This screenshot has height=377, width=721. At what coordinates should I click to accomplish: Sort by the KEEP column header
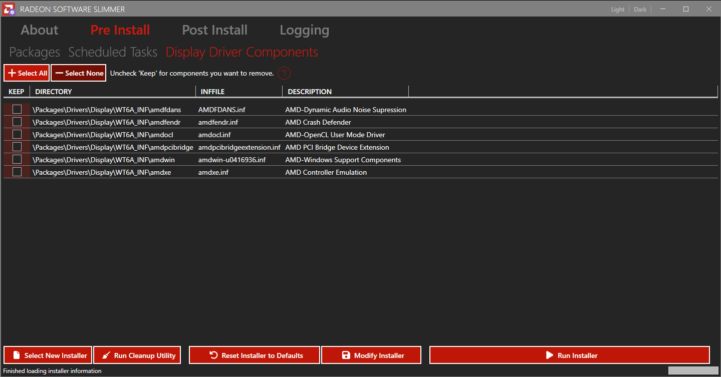(x=17, y=92)
